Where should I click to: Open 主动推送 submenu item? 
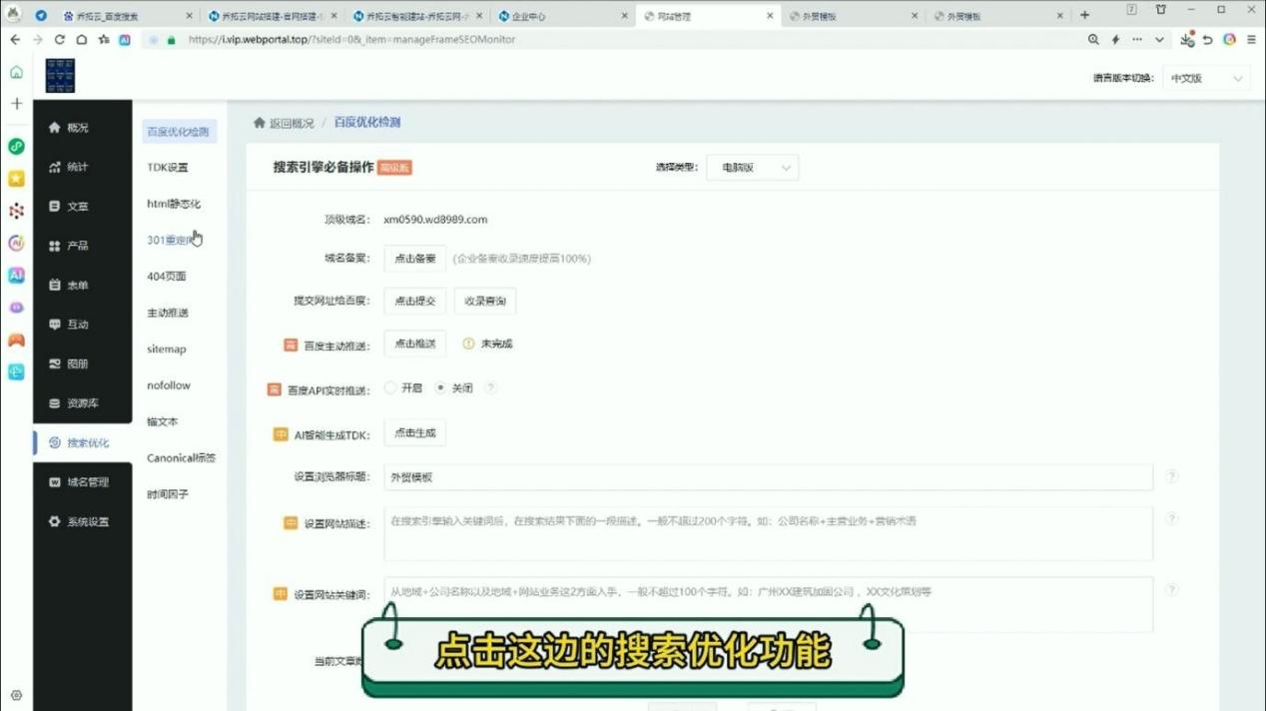[168, 313]
